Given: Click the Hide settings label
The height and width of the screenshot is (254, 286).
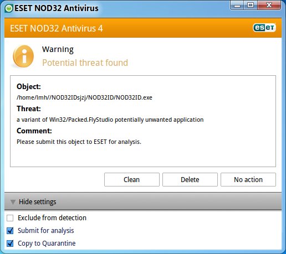Looking at the screenshot, I should [38, 202].
